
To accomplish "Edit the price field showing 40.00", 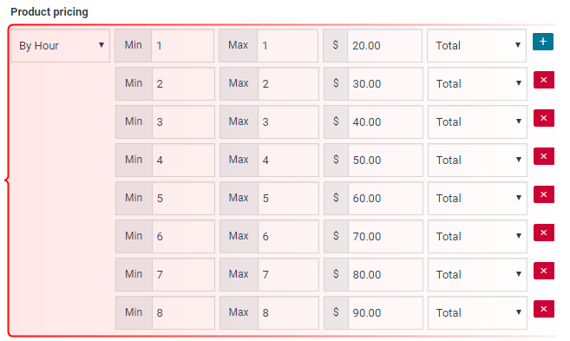I will [385, 121].
